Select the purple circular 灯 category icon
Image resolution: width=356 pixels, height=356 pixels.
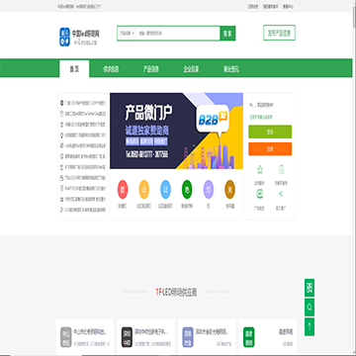tap(209, 189)
